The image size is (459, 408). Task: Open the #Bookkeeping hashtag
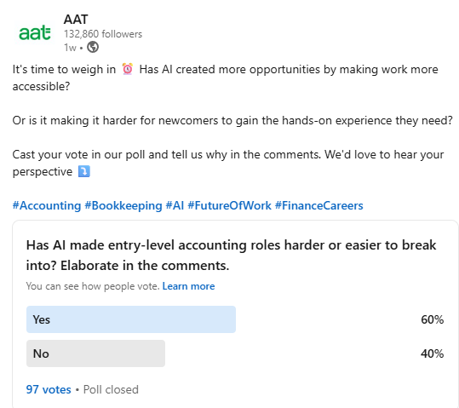(x=123, y=205)
